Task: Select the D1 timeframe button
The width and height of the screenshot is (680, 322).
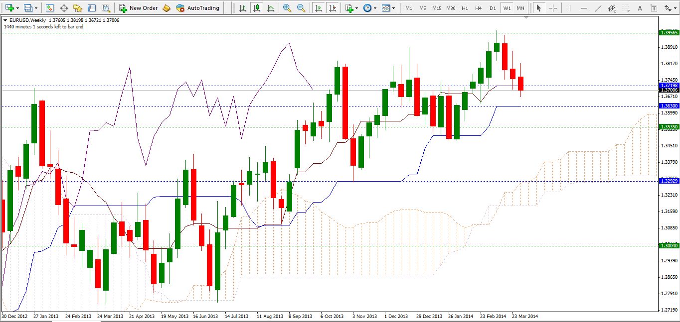Action: point(493,8)
